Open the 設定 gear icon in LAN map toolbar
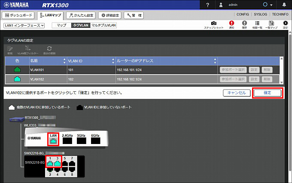Image resolution: width=292 pixels, height=183 pixels. click(x=285, y=25)
